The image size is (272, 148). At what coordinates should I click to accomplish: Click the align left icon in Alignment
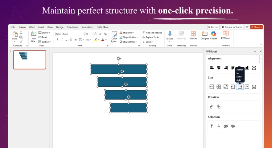pyautogui.click(x=212, y=68)
